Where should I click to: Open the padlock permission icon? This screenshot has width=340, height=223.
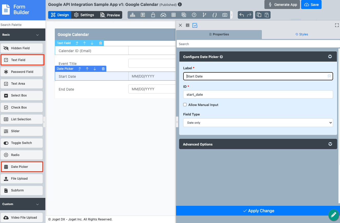153,15
